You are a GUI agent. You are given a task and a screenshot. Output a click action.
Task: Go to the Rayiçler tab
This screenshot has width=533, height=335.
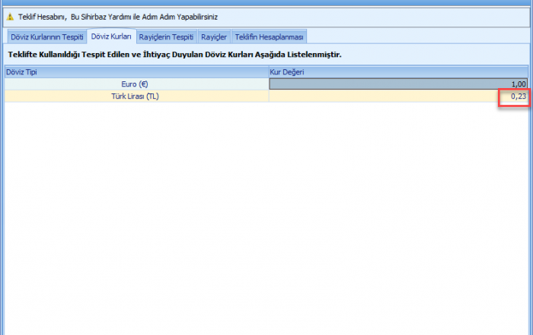click(x=214, y=36)
